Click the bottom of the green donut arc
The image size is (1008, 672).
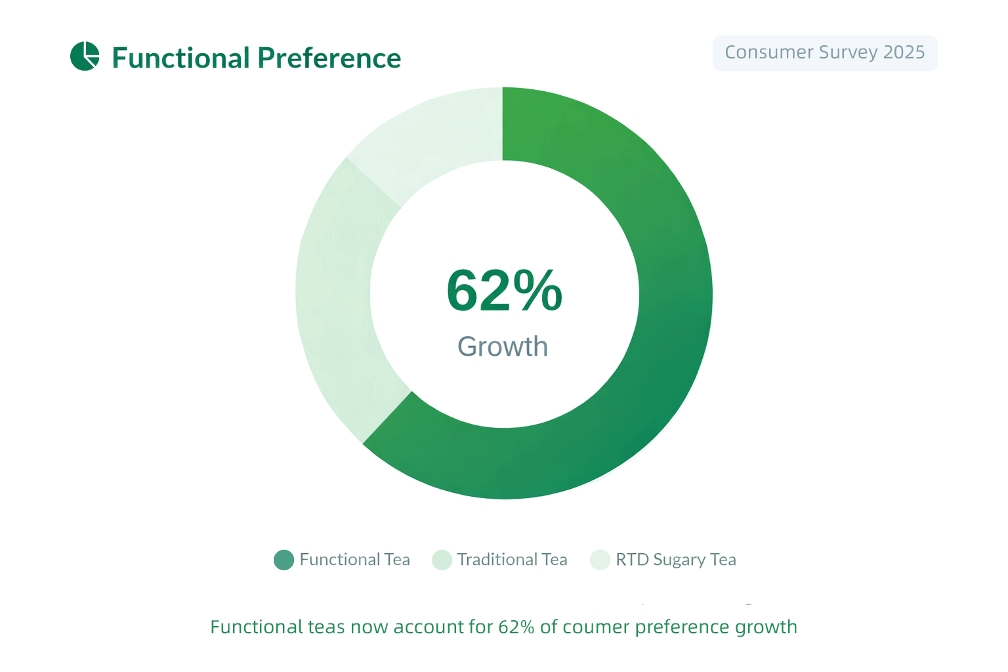pyautogui.click(x=504, y=464)
